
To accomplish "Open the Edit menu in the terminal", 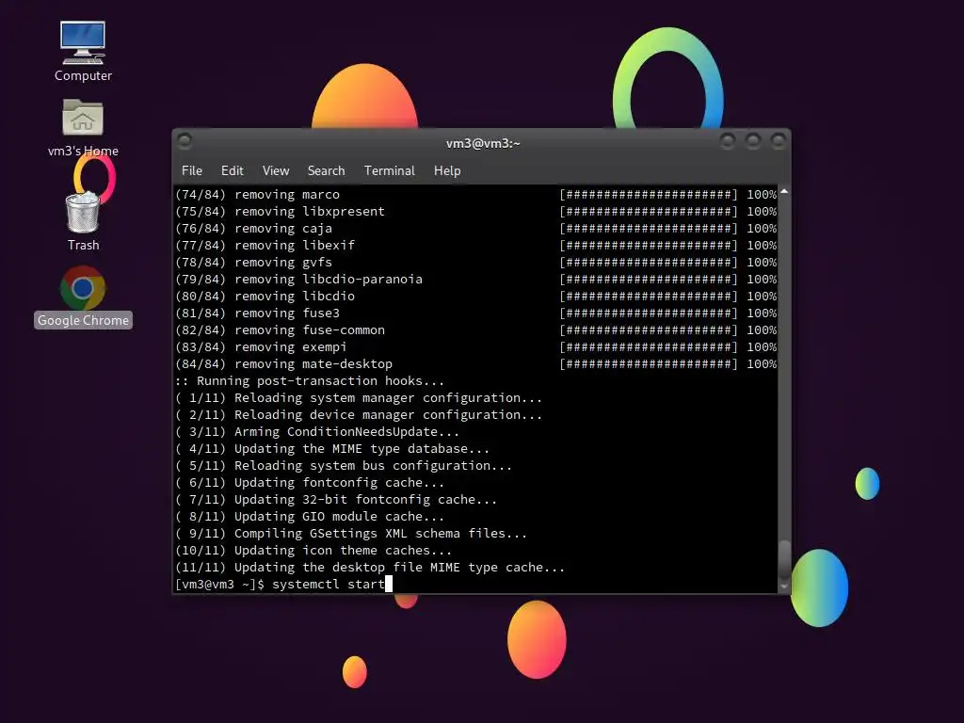I will (233, 171).
